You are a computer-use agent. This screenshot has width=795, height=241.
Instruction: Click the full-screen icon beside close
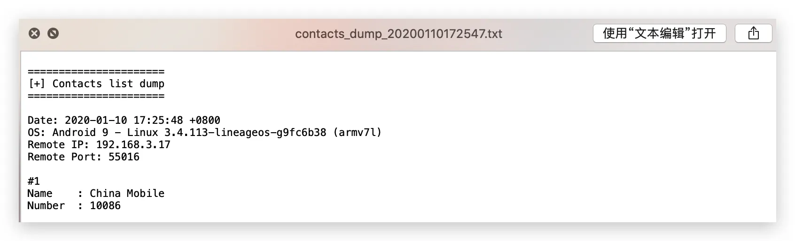53,33
